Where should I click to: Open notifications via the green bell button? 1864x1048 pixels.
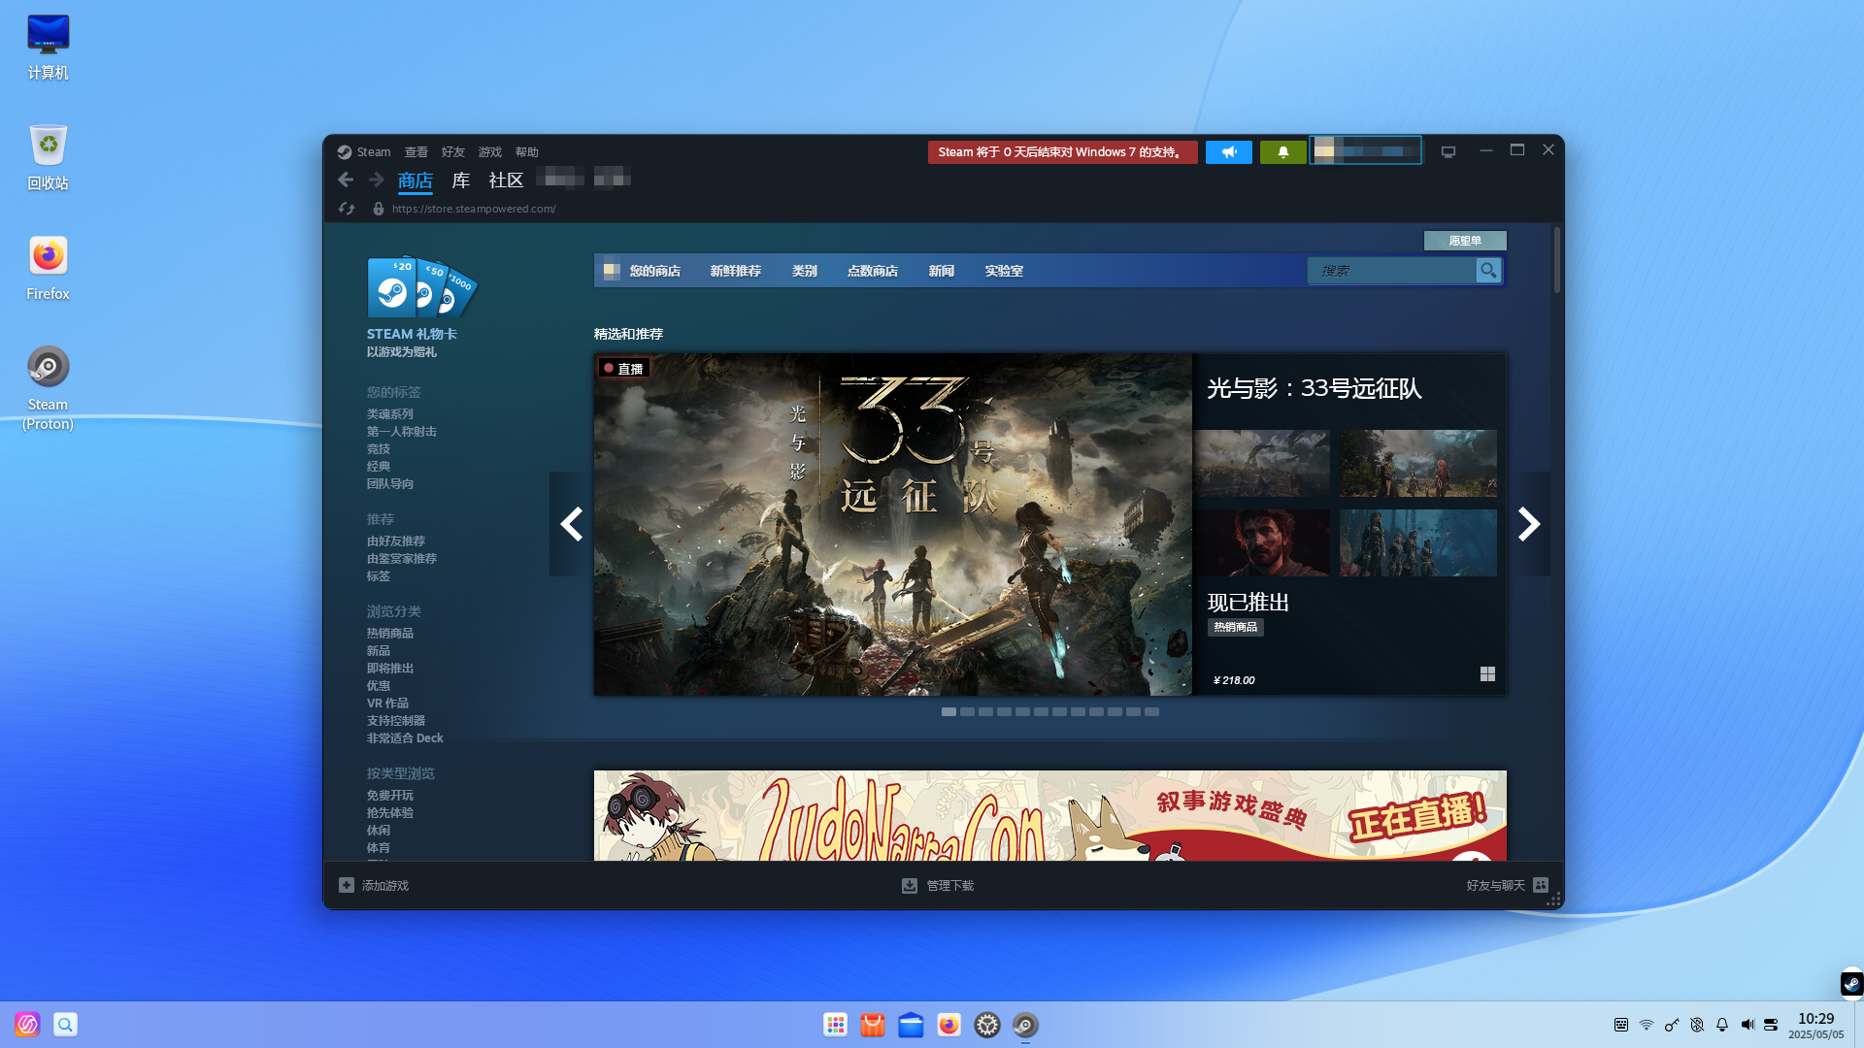coord(1283,151)
